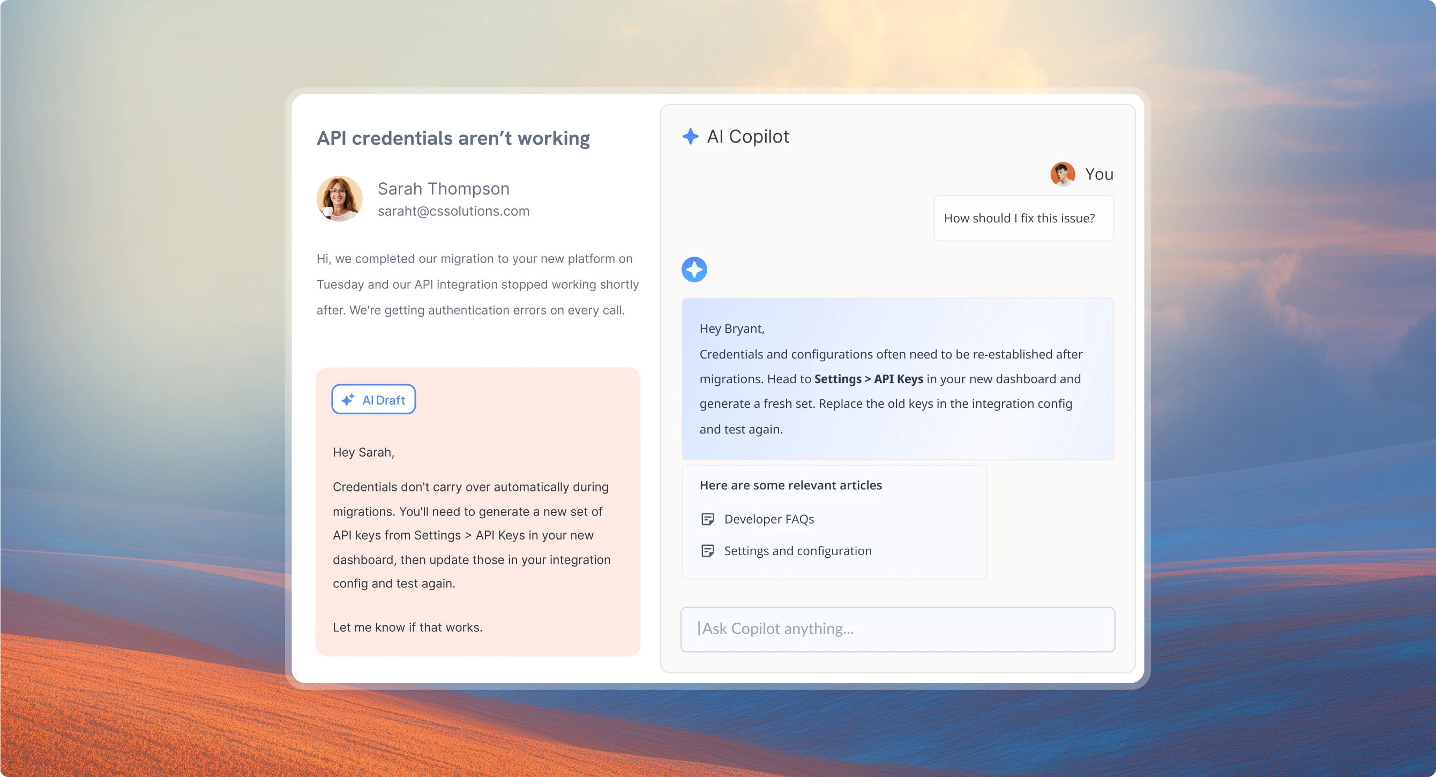This screenshot has height=777, width=1436.
Task: Click the Hey Bryant greeting in Copilot reply
Action: 732,329
